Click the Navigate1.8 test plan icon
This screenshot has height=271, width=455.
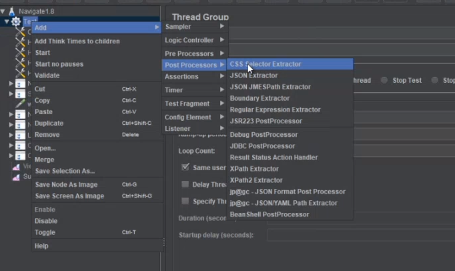pos(12,12)
